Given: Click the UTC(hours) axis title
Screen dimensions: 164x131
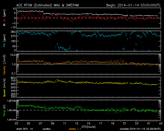Looking at the screenshot, I should click(x=88, y=126).
